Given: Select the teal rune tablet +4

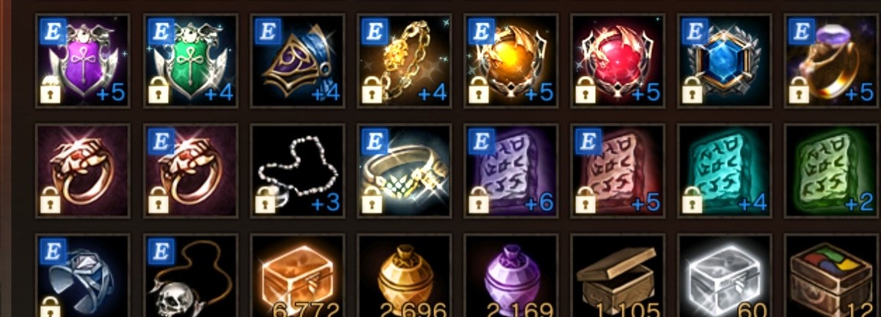Looking at the screenshot, I should pos(725,171).
